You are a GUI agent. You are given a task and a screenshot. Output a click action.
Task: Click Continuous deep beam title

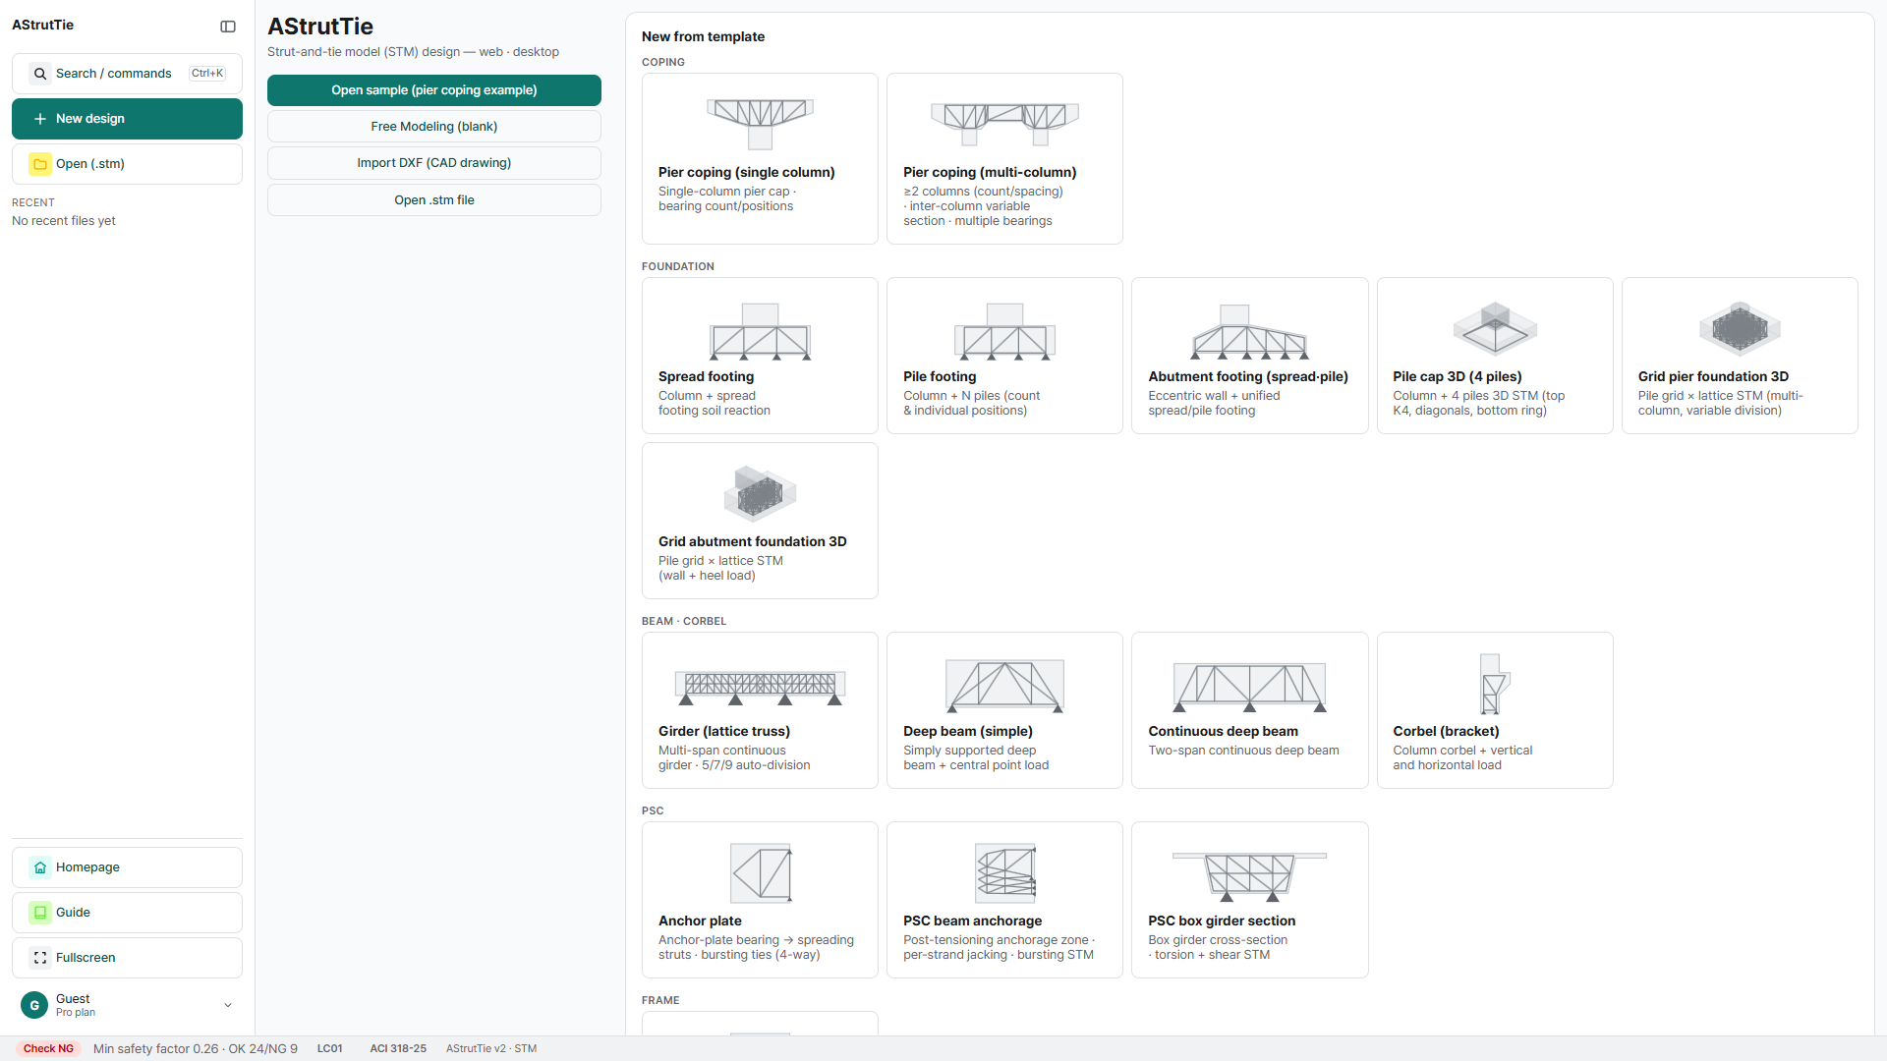pos(1224,732)
